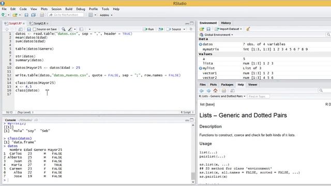Click the Run button
Image resolution: width=331 pixels, height=186 pixels.
[148, 29]
